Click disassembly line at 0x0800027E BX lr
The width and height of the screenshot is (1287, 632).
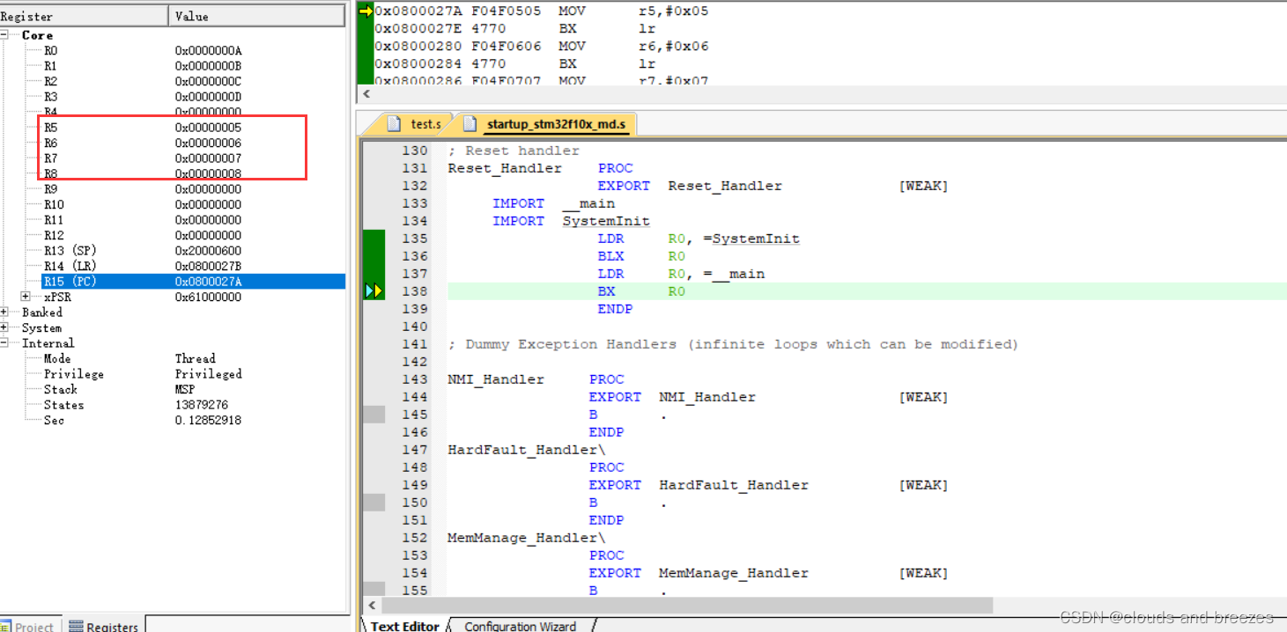515,28
